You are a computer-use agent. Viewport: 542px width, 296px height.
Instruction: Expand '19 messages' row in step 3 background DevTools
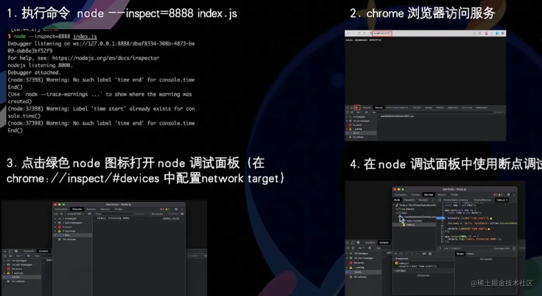tap(21, 261)
